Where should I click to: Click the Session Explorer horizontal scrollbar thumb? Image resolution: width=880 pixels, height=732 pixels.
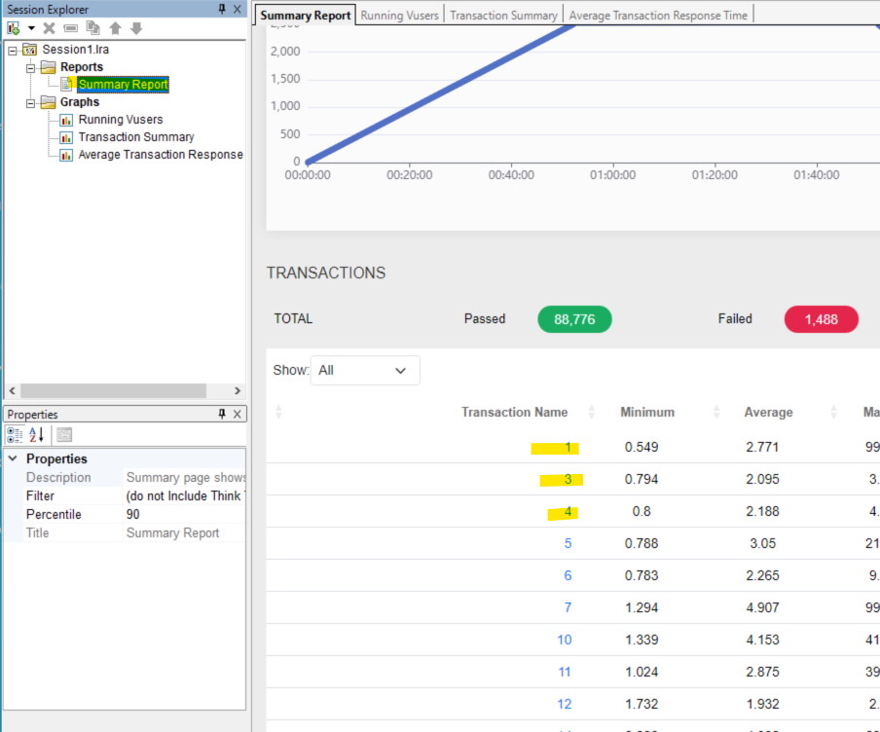click(113, 390)
